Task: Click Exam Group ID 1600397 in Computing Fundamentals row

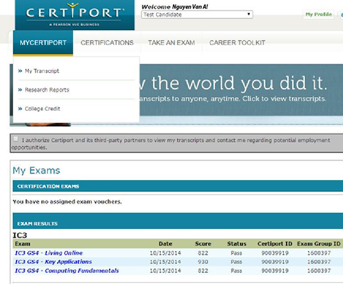Action: 319,271
